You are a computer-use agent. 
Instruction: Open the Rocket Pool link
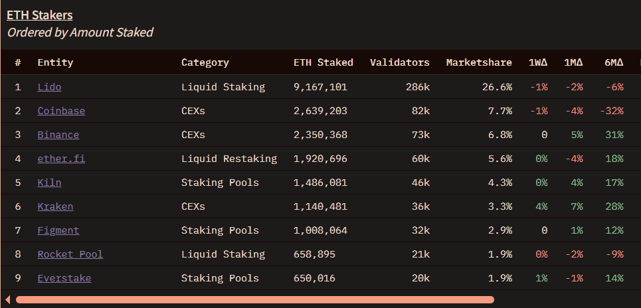click(70, 254)
